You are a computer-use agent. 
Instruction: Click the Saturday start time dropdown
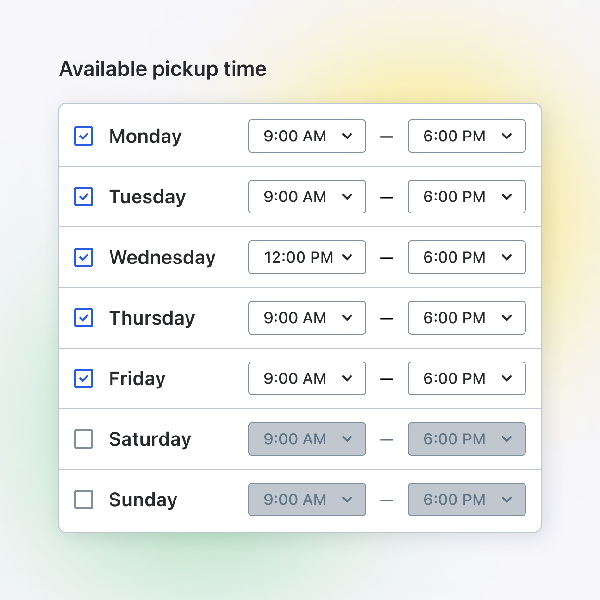tap(307, 439)
